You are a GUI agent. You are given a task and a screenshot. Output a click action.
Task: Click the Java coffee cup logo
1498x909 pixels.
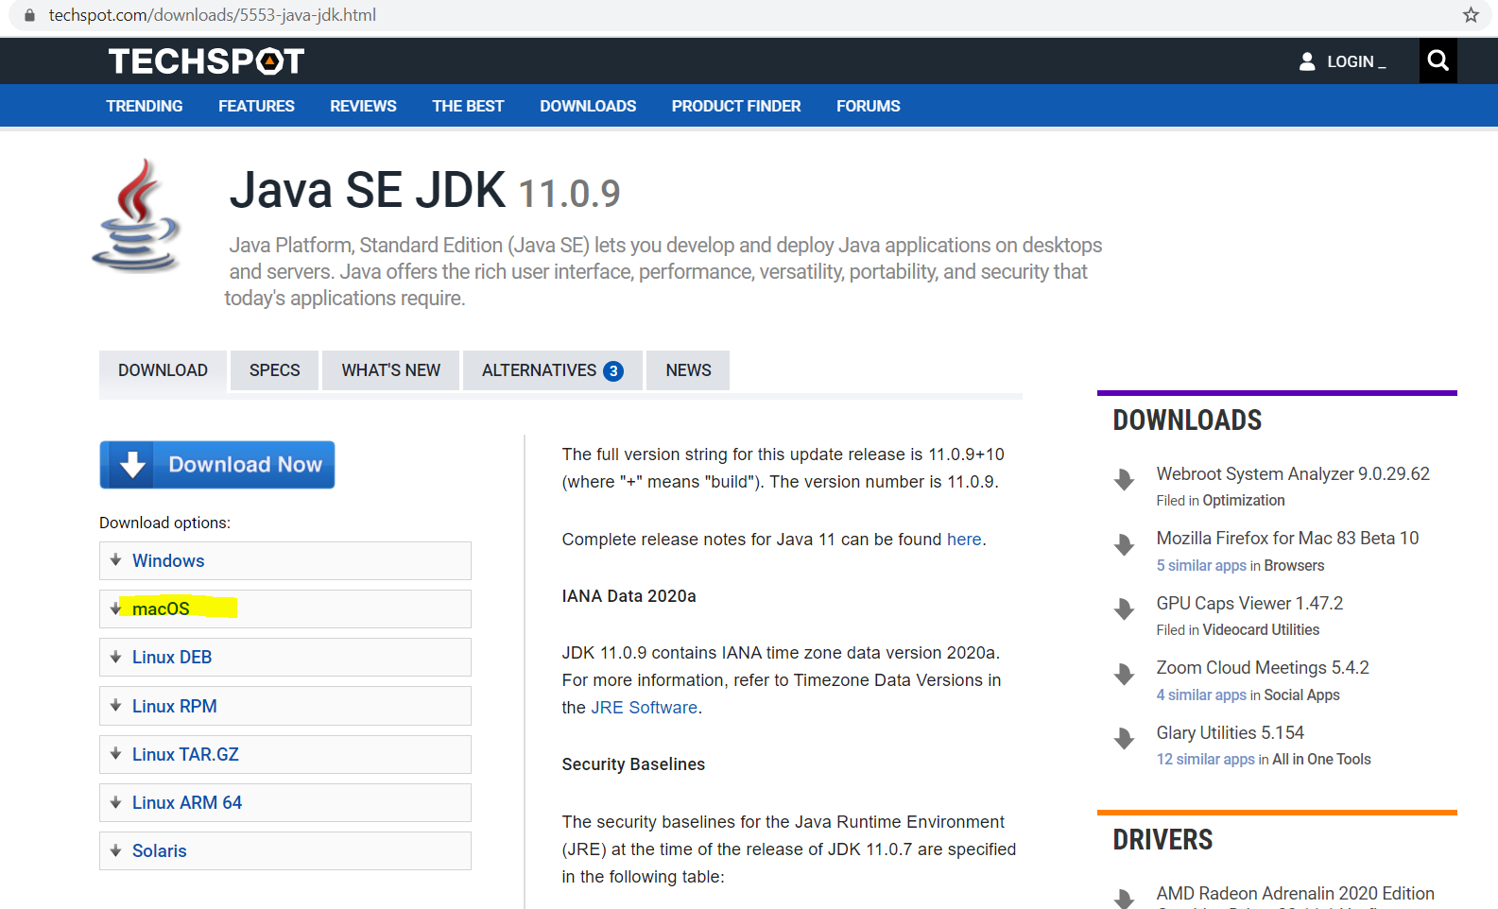pyautogui.click(x=137, y=215)
